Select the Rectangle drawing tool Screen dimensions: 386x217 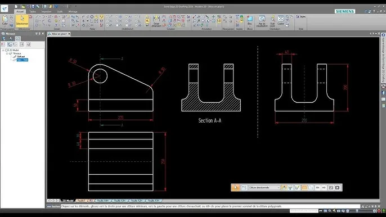(37, 21)
